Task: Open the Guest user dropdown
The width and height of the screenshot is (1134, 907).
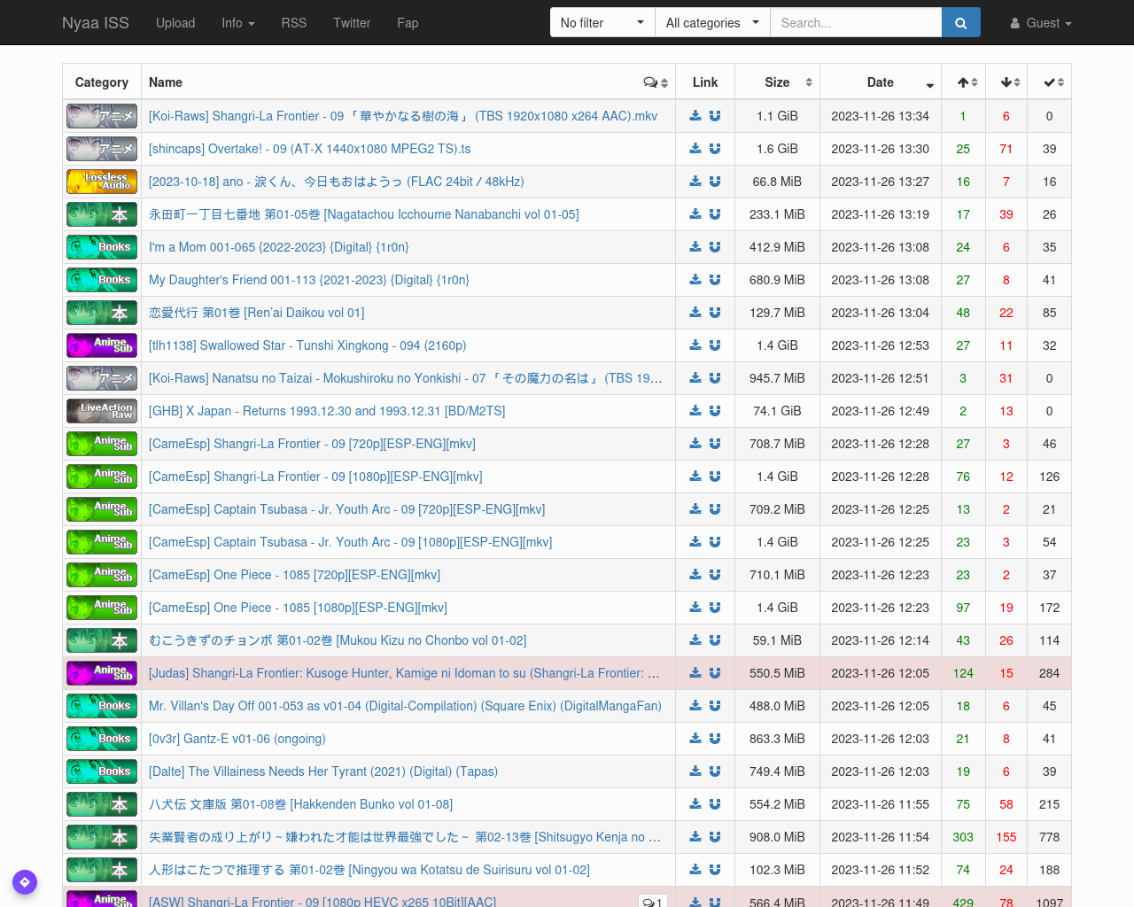Action: [1041, 23]
